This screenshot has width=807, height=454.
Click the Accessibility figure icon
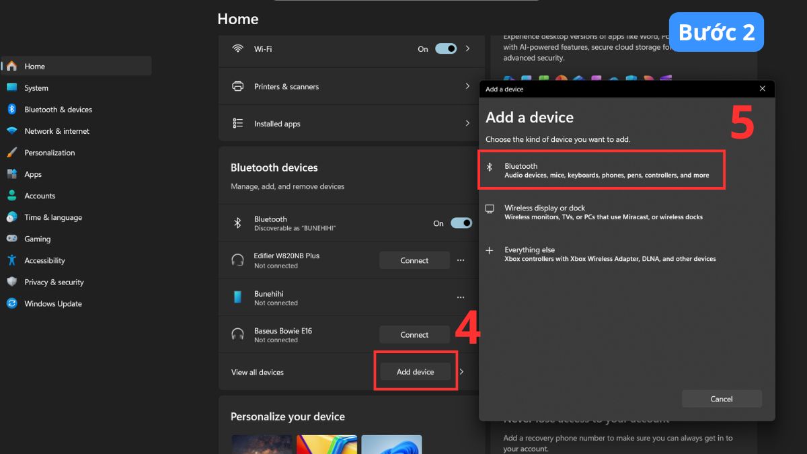(11, 260)
